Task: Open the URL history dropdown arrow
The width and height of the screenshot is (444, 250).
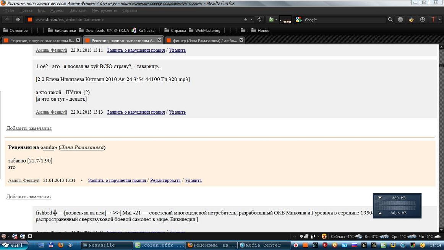Action: (x=251, y=20)
